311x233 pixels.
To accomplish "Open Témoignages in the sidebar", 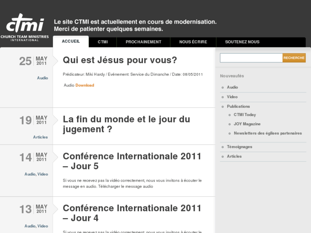I will click(240, 147).
